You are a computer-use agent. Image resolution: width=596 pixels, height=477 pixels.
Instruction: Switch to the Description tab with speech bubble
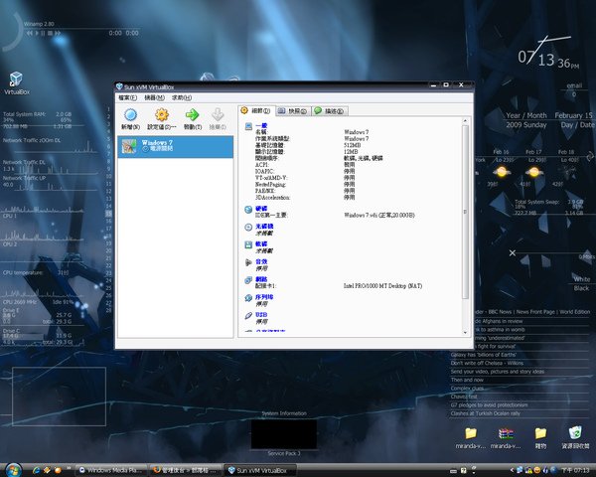(x=329, y=111)
